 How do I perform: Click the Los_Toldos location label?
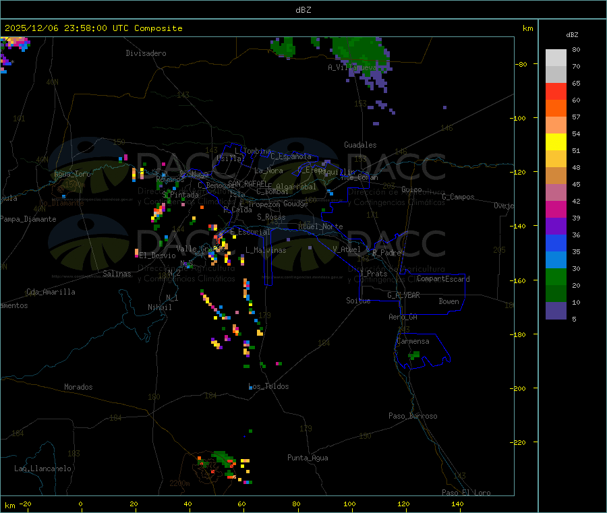pyautogui.click(x=268, y=386)
